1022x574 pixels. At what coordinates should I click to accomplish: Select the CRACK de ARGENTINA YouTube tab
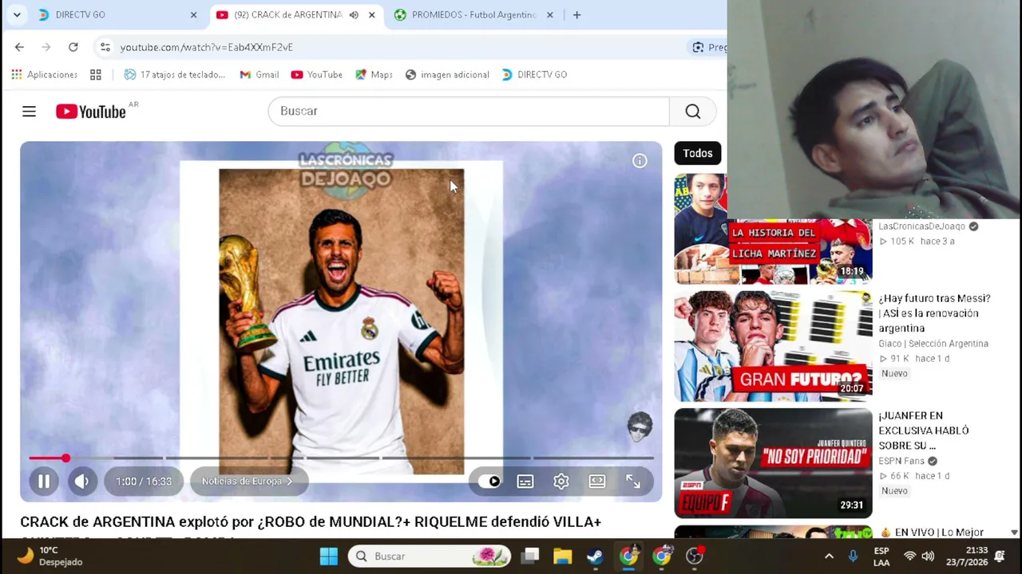point(287,15)
